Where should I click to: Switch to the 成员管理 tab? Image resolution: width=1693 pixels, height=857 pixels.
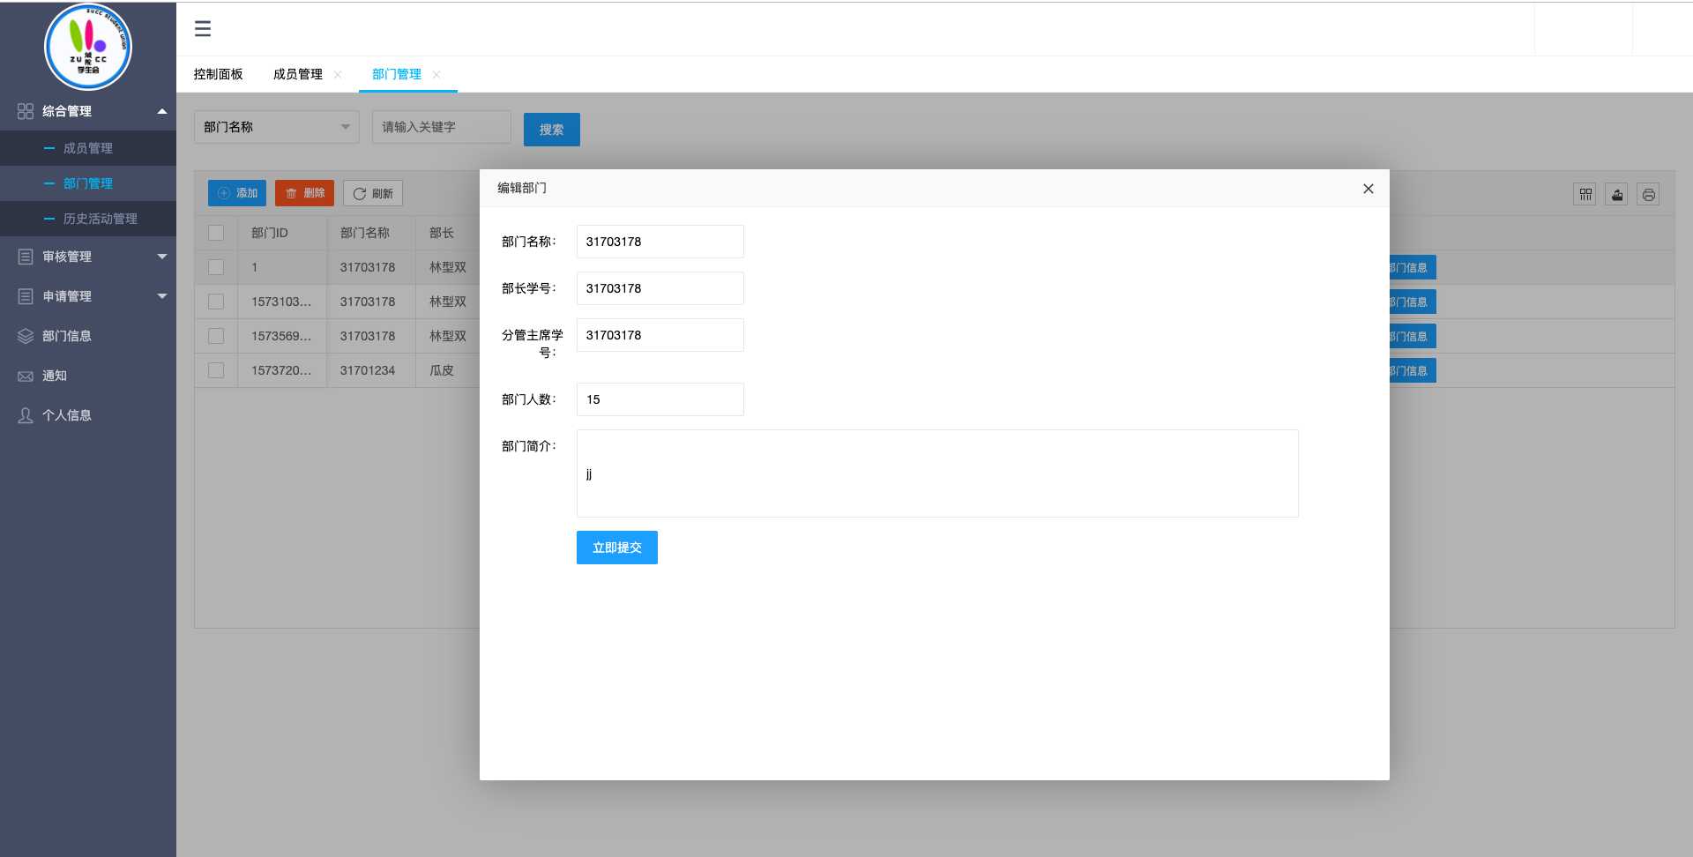pyautogui.click(x=298, y=74)
